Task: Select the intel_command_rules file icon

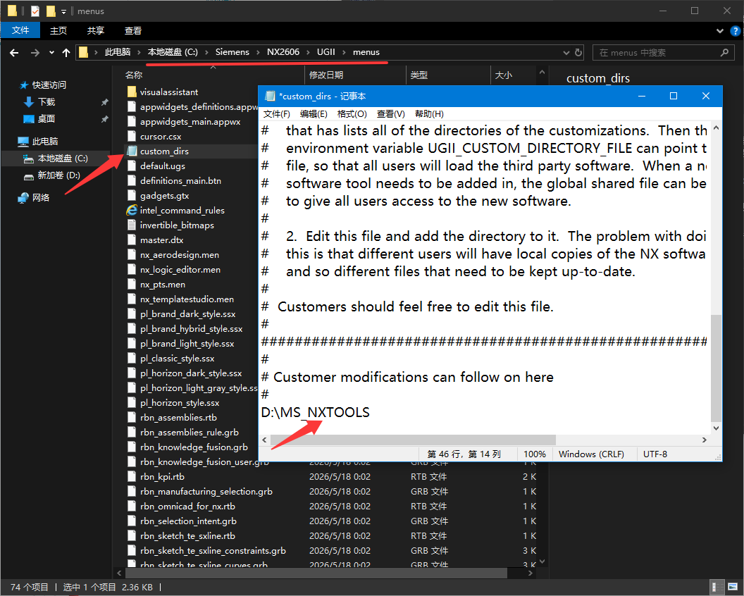Action: tap(132, 210)
